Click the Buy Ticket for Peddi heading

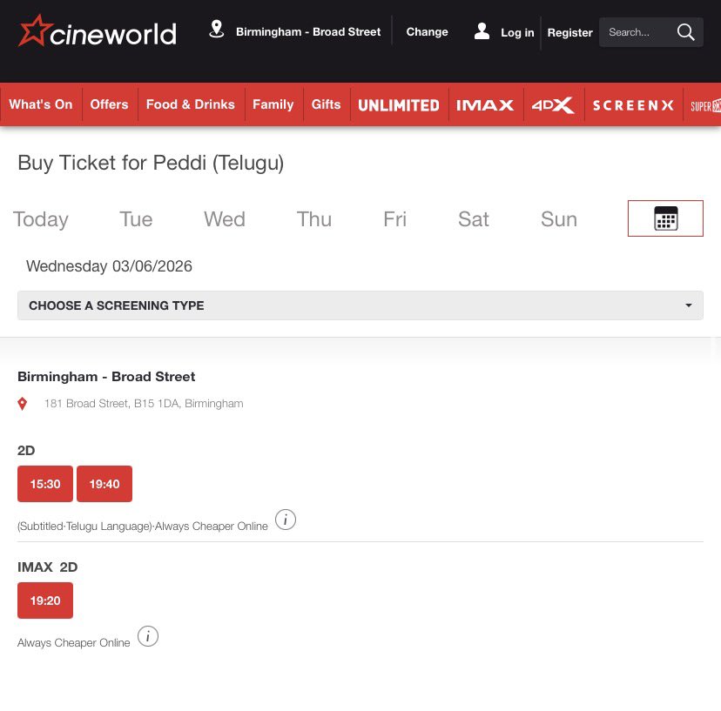pos(151,163)
